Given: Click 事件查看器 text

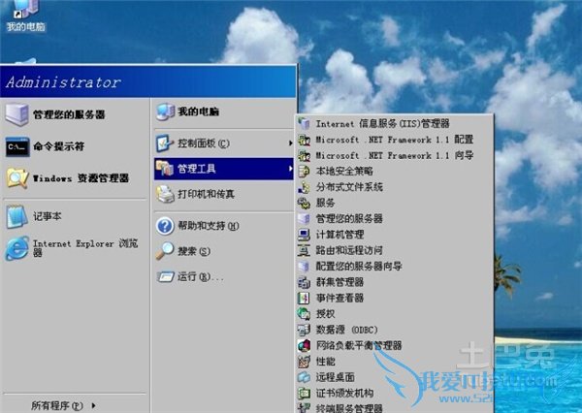Looking at the screenshot, I should [339, 298].
